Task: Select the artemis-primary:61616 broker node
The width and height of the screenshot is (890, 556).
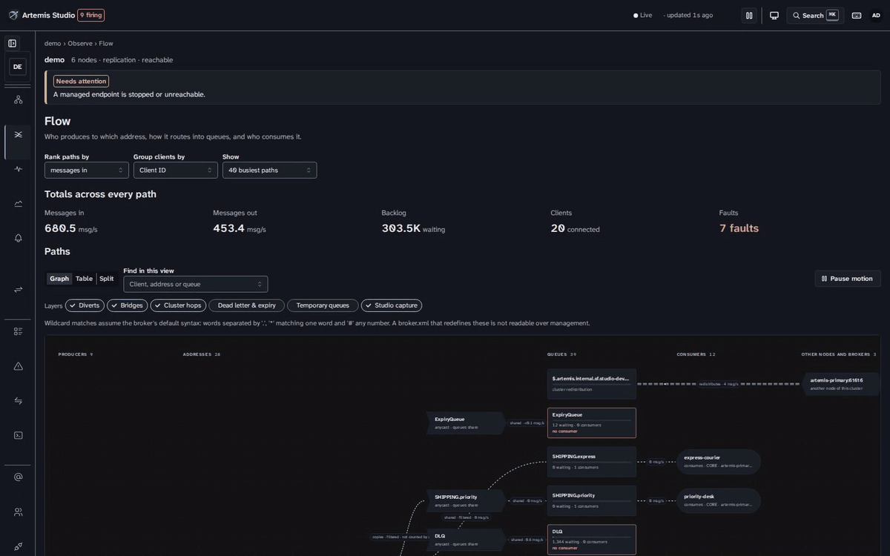Action: (x=841, y=384)
